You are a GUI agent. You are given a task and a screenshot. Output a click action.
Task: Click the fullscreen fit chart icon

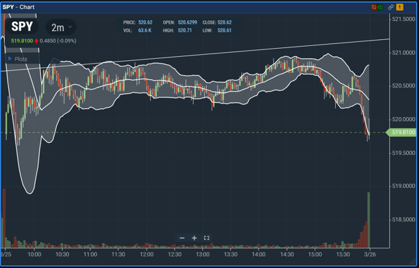pyautogui.click(x=207, y=238)
